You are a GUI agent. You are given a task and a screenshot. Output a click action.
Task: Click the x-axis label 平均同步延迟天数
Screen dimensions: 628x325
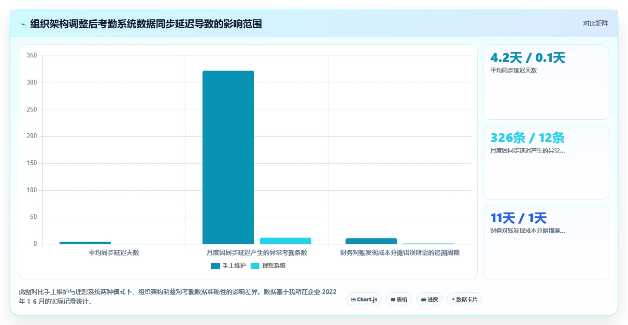coord(114,253)
